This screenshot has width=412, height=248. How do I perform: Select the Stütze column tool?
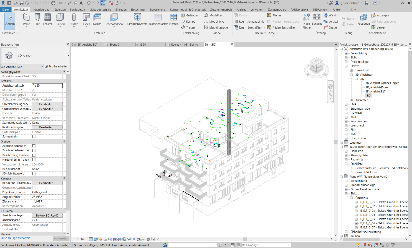pos(74,20)
